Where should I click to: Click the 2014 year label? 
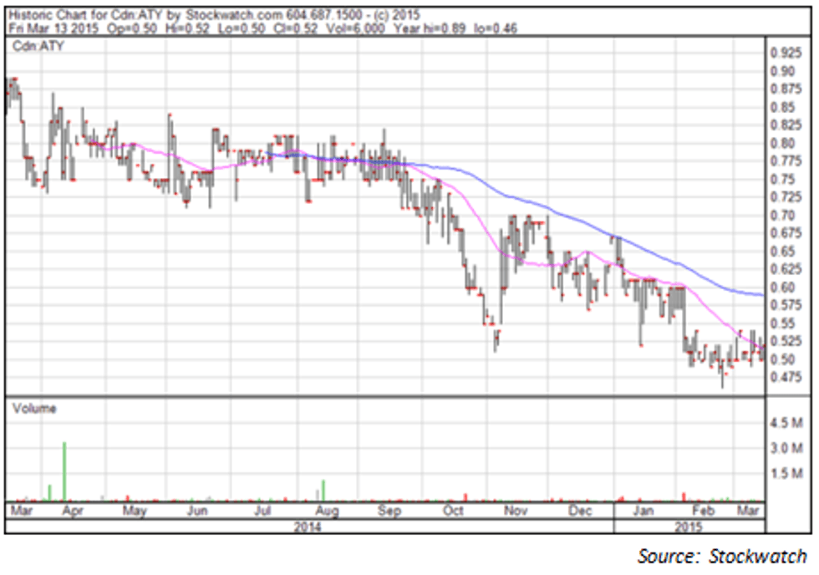pyautogui.click(x=309, y=527)
